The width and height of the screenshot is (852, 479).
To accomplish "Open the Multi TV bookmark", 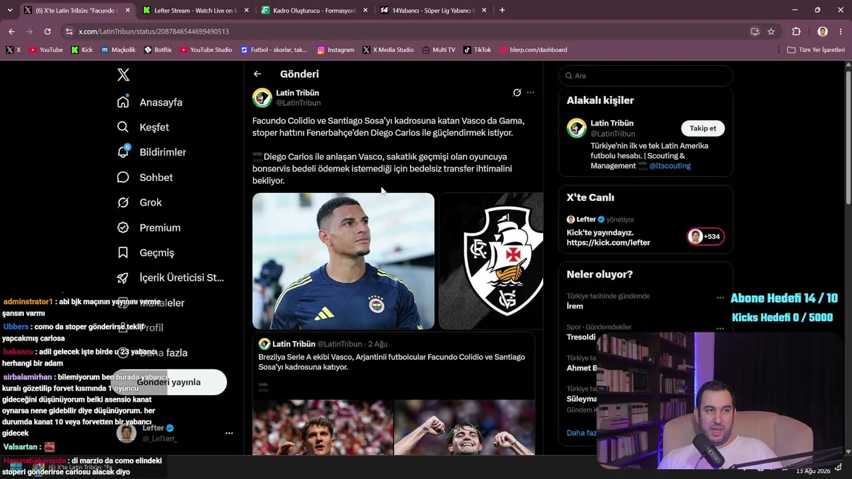I will point(439,50).
